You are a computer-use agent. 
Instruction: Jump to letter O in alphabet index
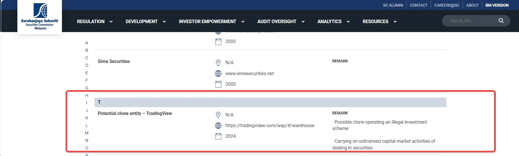87,148
